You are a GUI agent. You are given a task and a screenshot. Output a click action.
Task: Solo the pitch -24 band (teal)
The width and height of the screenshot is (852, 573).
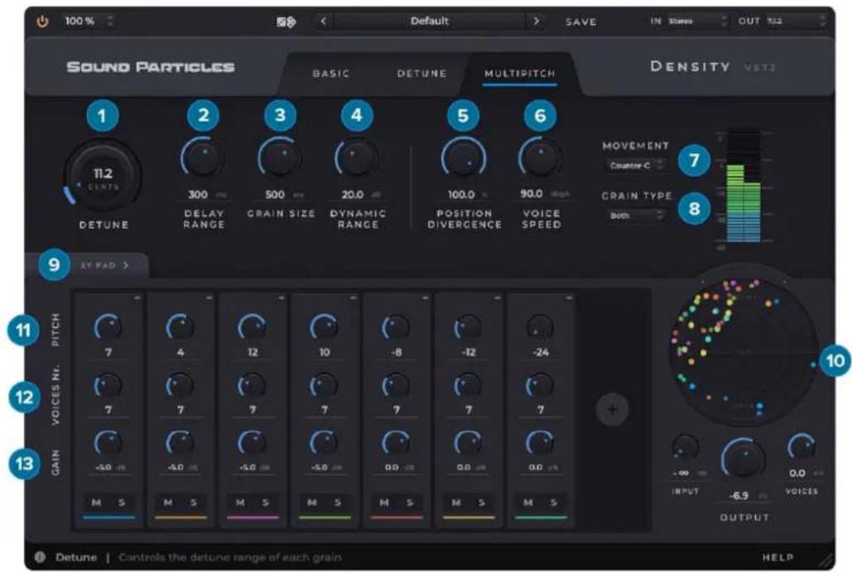(554, 503)
